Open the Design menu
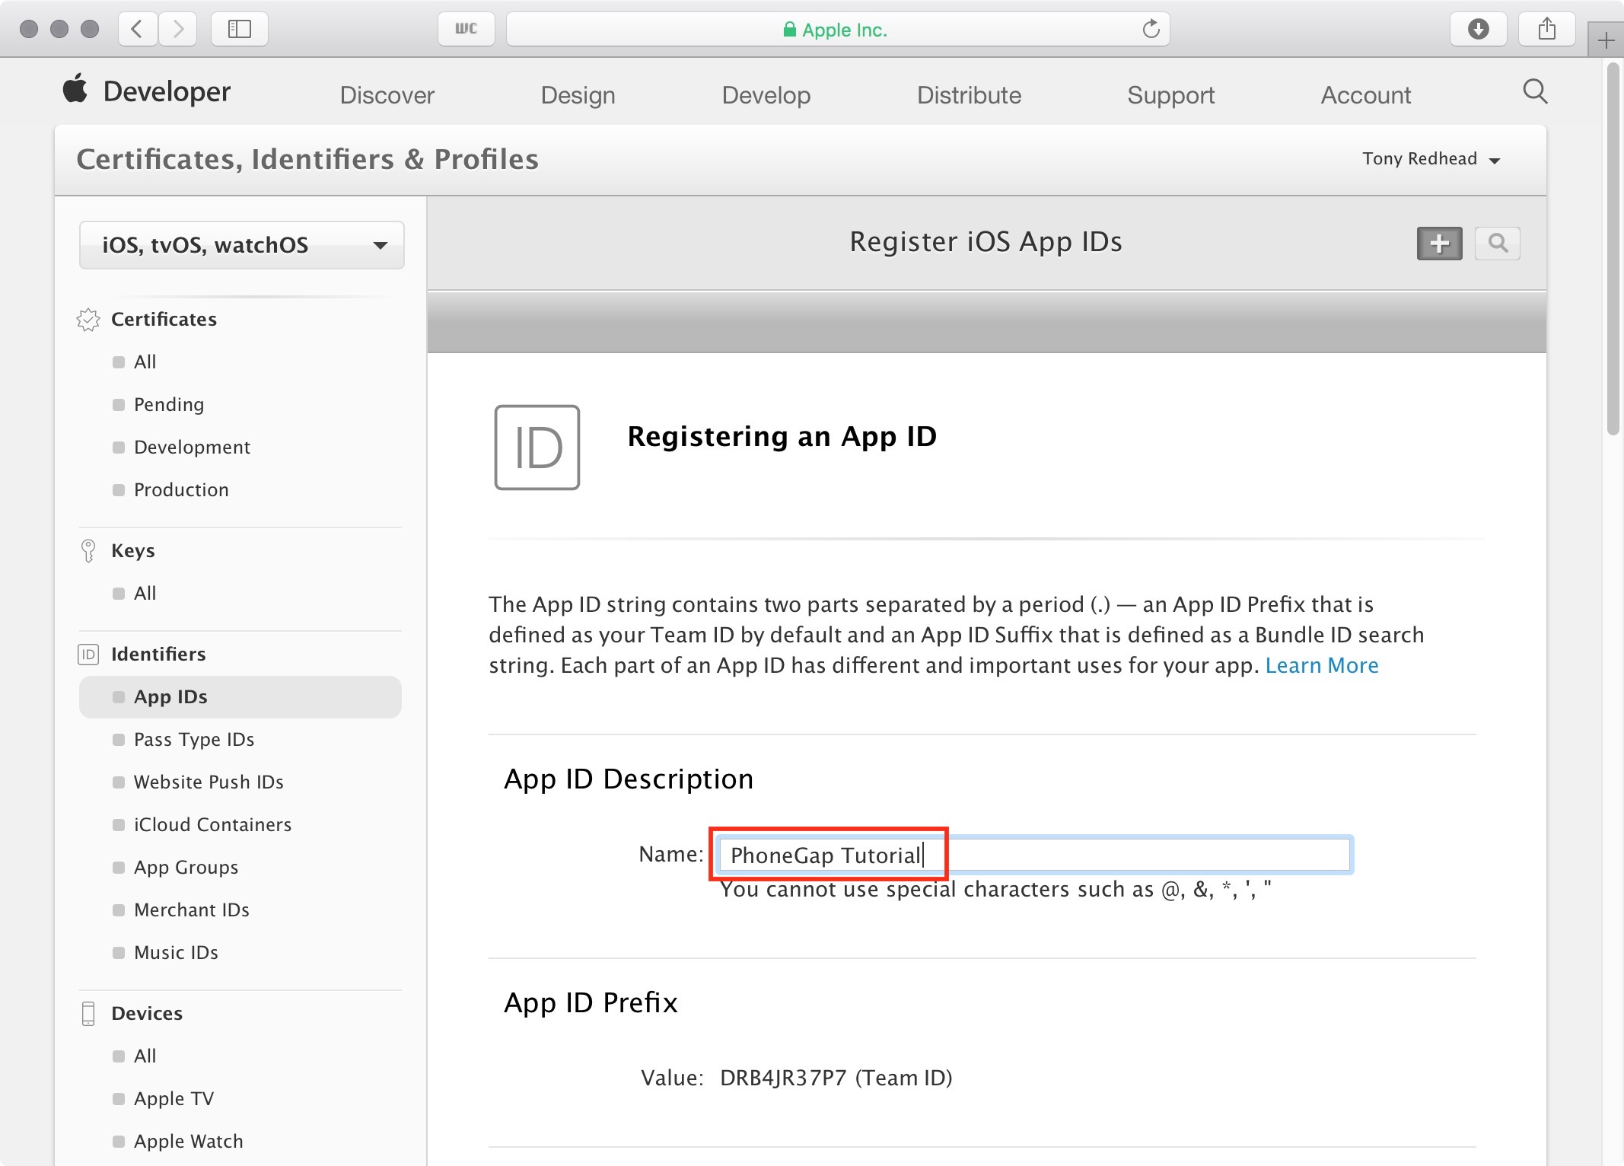This screenshot has height=1166, width=1624. [x=578, y=95]
